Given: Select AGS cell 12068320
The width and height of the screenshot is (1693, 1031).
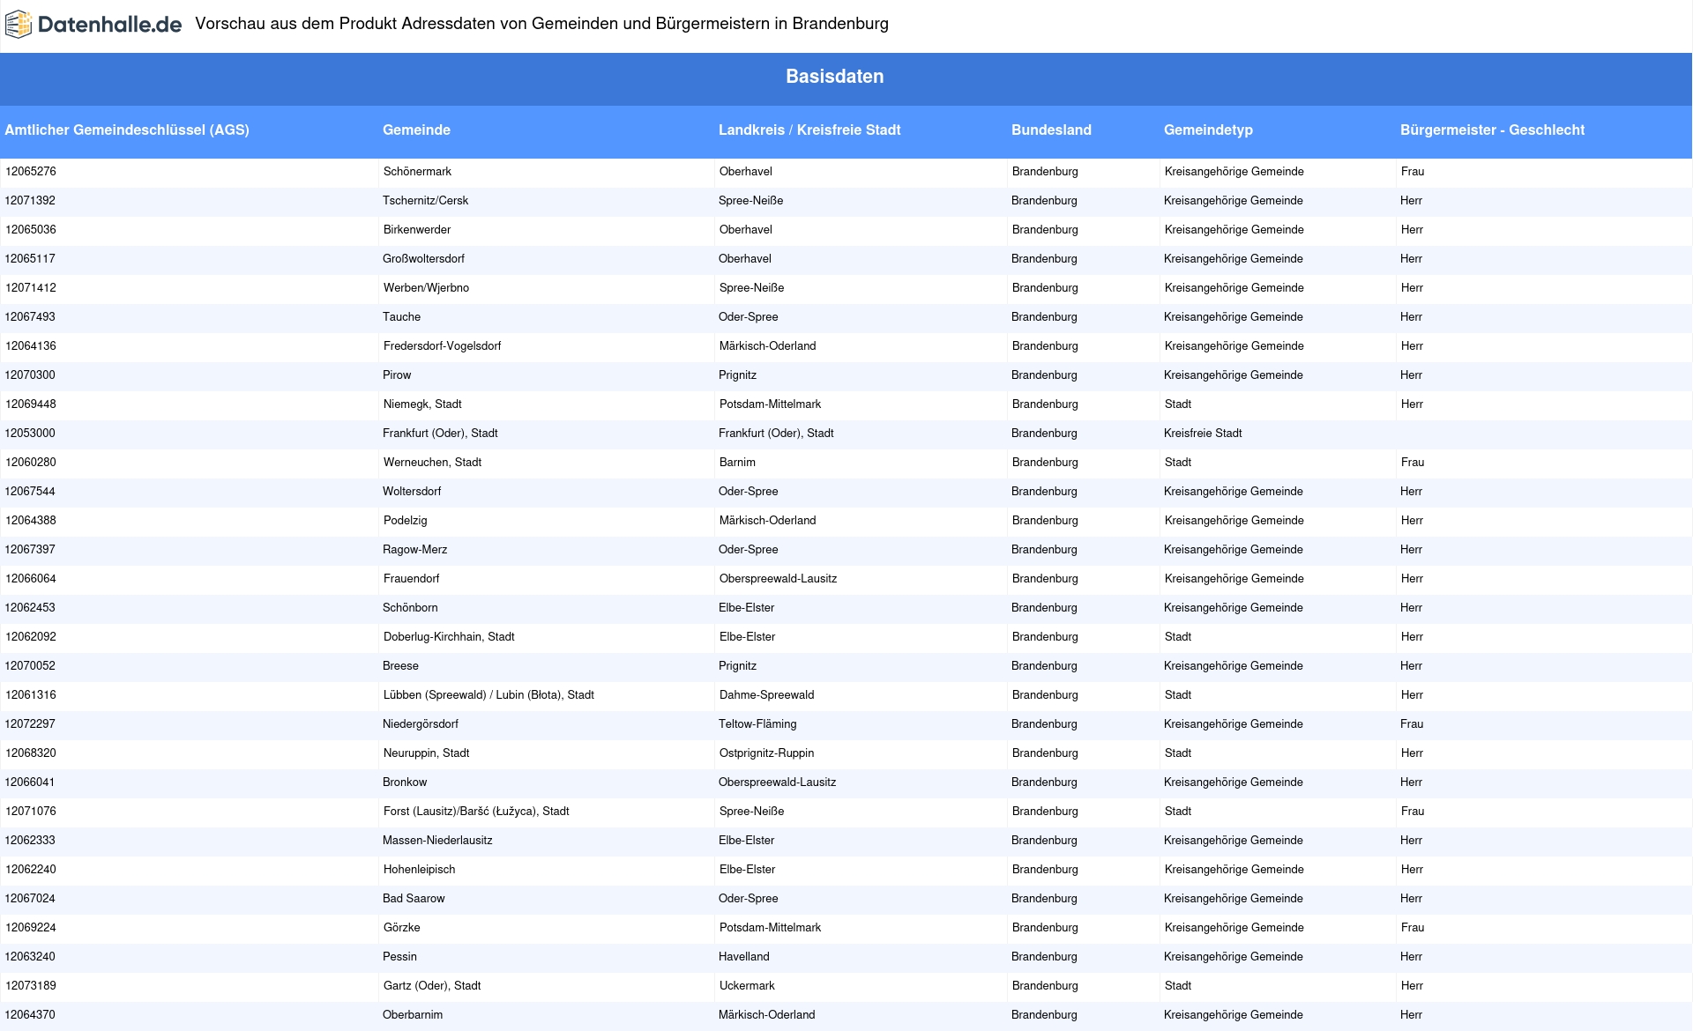Looking at the screenshot, I should (189, 753).
